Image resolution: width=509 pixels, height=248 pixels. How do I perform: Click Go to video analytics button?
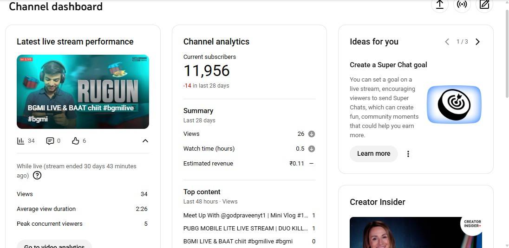(x=54, y=245)
